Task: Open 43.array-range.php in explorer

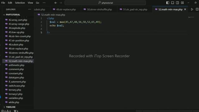Action: (18, 24)
